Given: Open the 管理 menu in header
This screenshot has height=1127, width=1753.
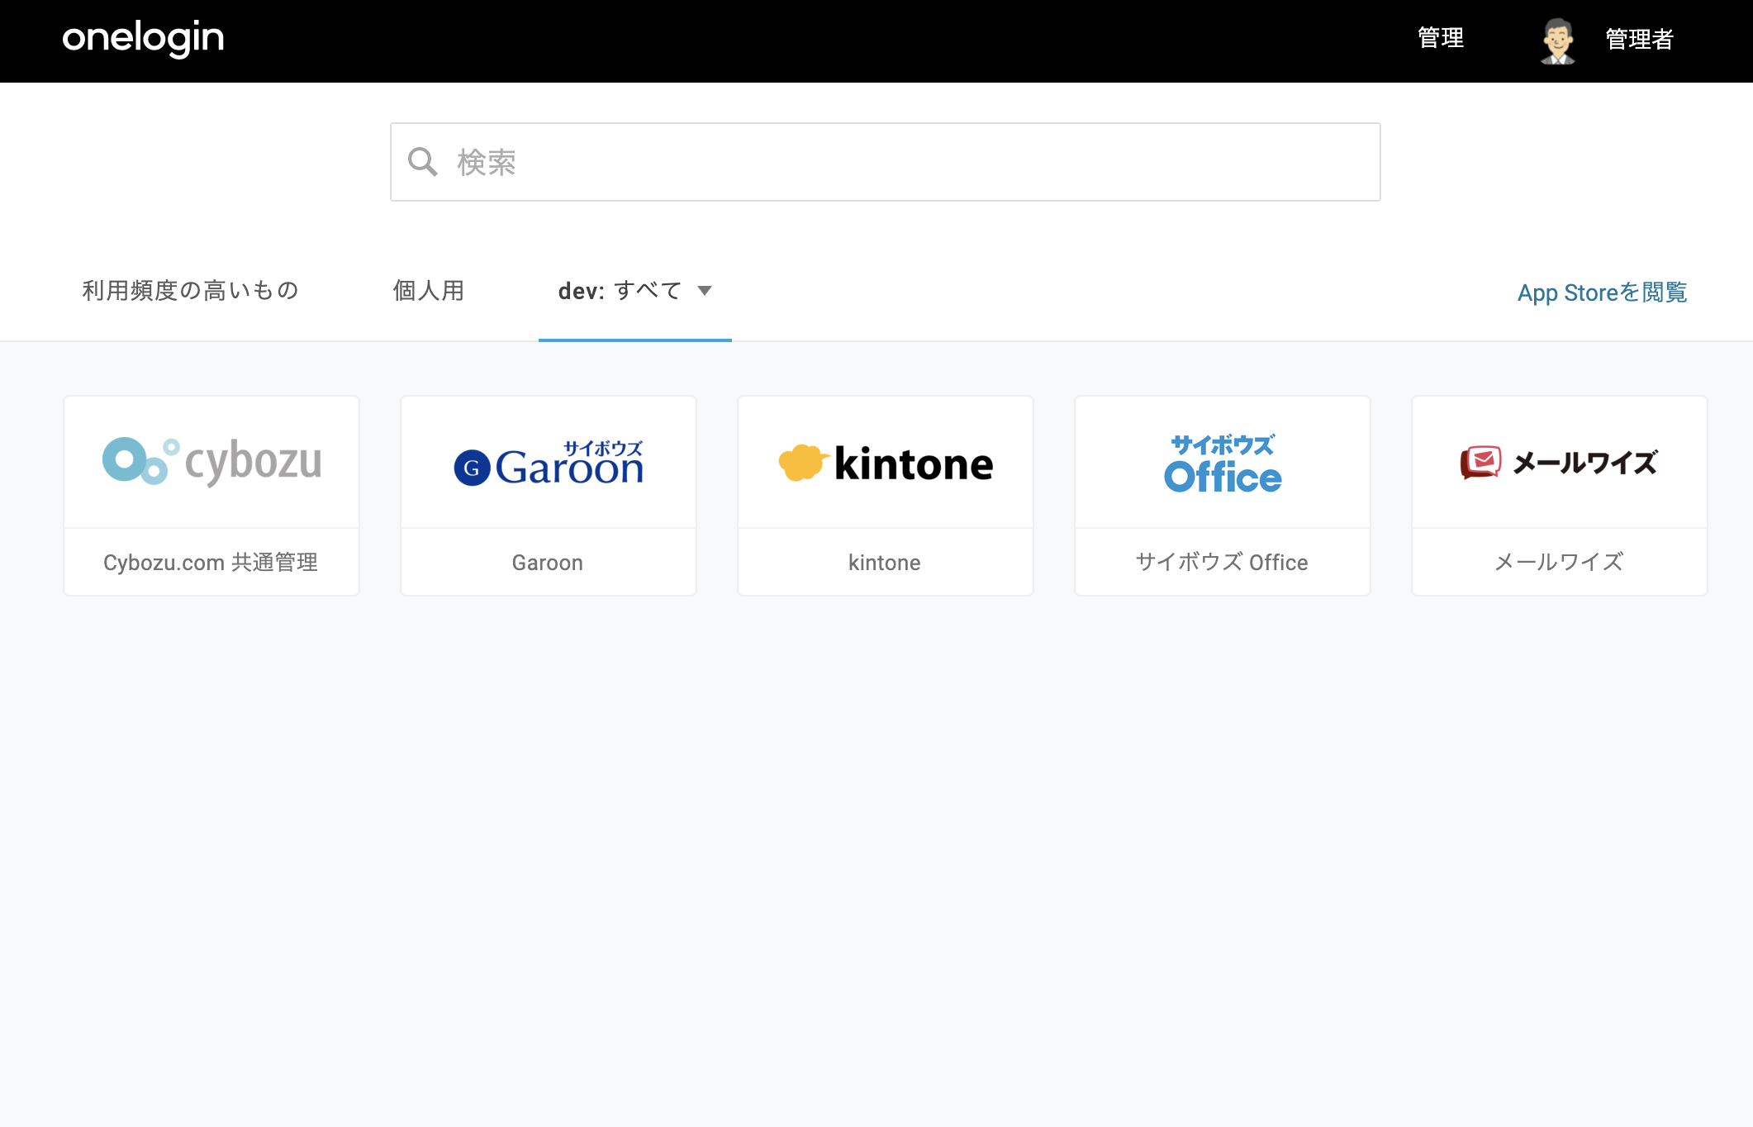Looking at the screenshot, I should pos(1441,38).
